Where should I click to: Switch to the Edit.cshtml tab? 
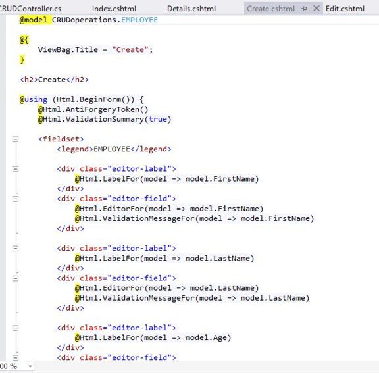pos(345,9)
